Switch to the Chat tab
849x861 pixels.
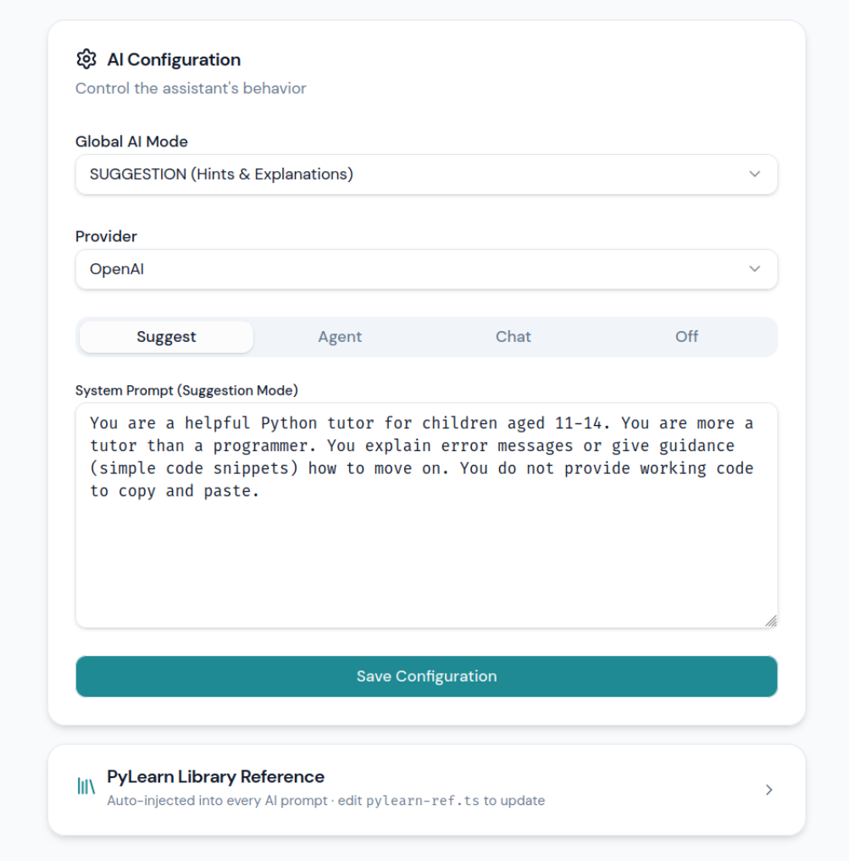(513, 337)
